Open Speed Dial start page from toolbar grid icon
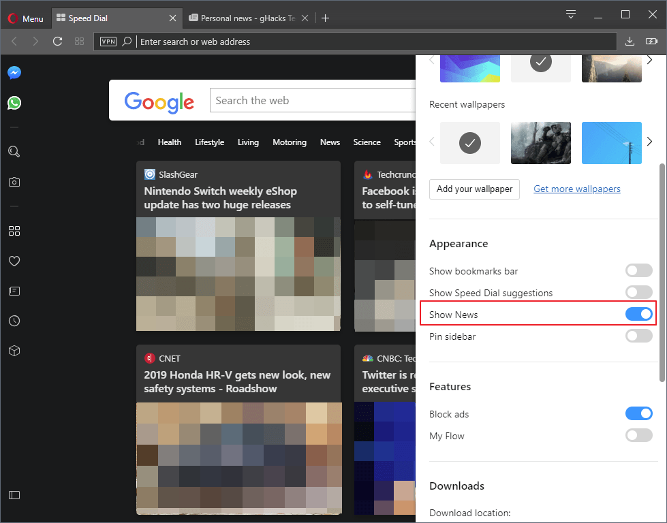Viewport: 667px width, 523px height. 79,42
